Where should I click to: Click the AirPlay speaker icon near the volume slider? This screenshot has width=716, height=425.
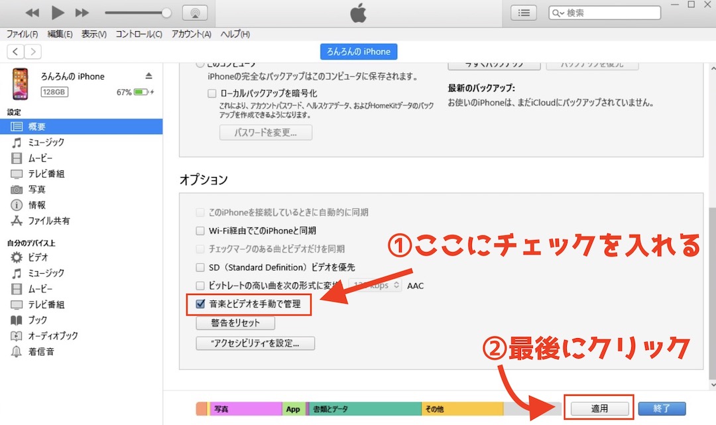pyautogui.click(x=195, y=12)
